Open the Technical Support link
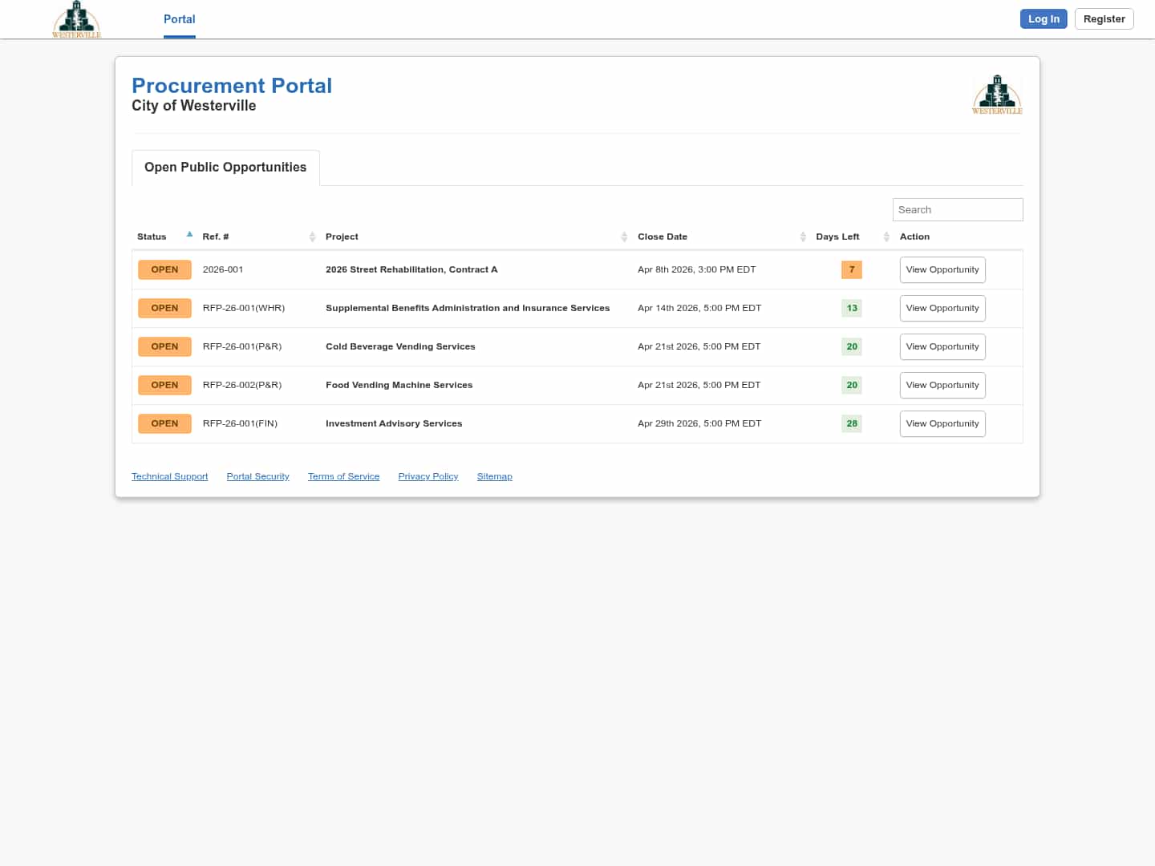This screenshot has height=866, width=1155. (169, 476)
